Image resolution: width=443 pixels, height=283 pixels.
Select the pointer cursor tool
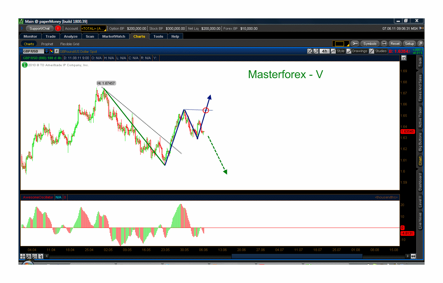(x=41, y=256)
